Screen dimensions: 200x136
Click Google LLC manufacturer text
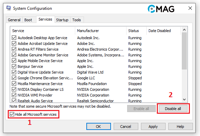coord(86,78)
